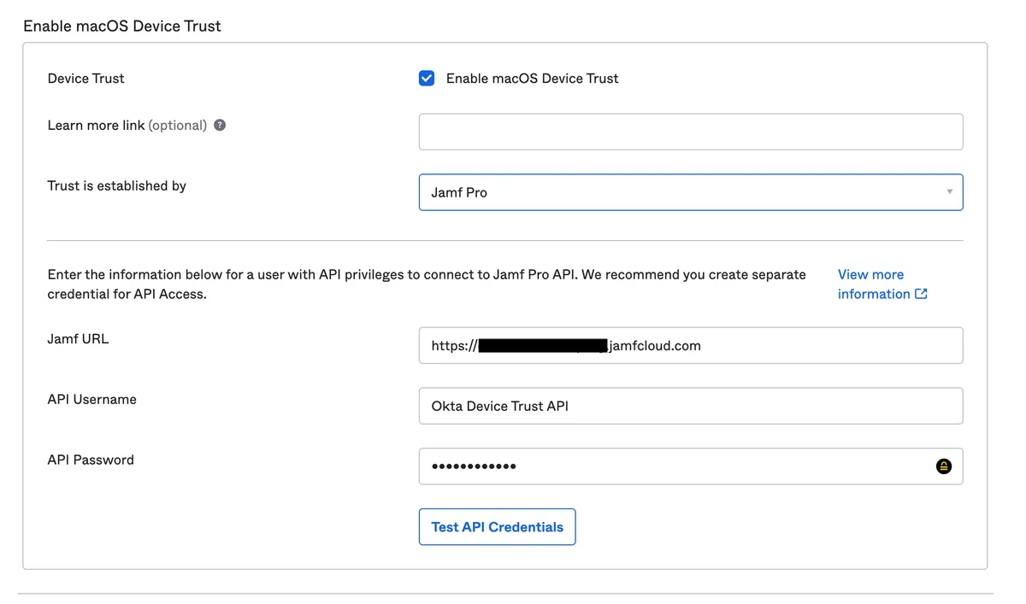The image size is (1026, 604).
Task: Click the Device Trust row label
Action: coord(85,79)
